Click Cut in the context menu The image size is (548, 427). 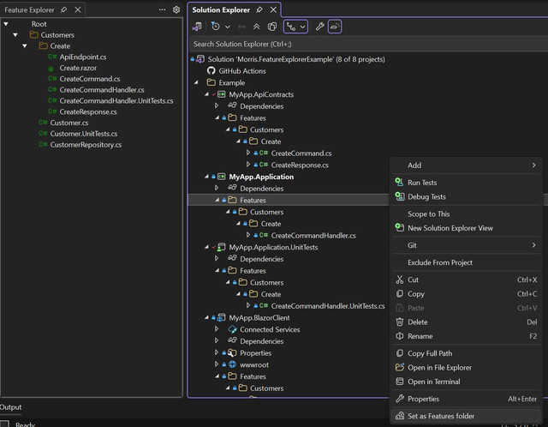466,280
